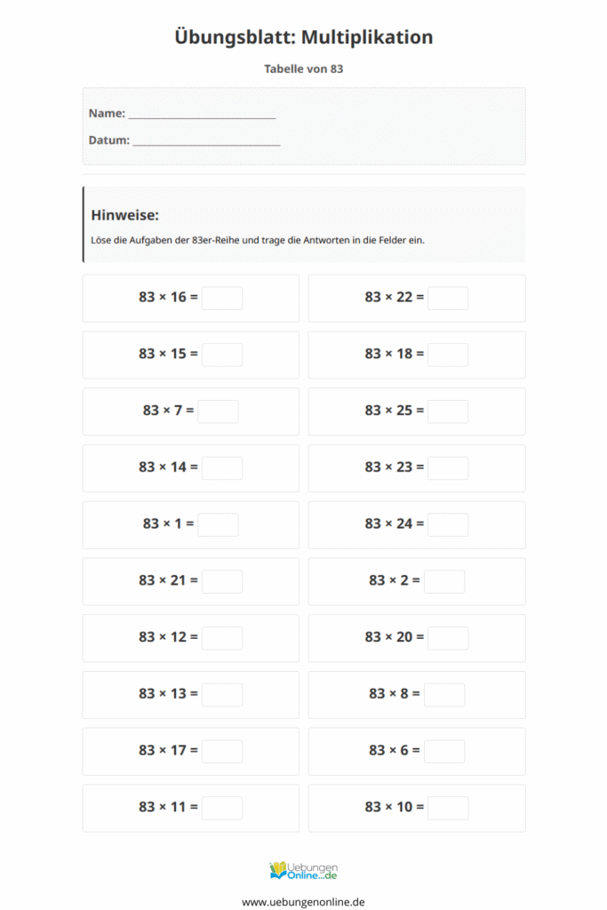The image size is (607, 910).
Task: Click the answer box for 83 × 7
Action: pos(218,411)
